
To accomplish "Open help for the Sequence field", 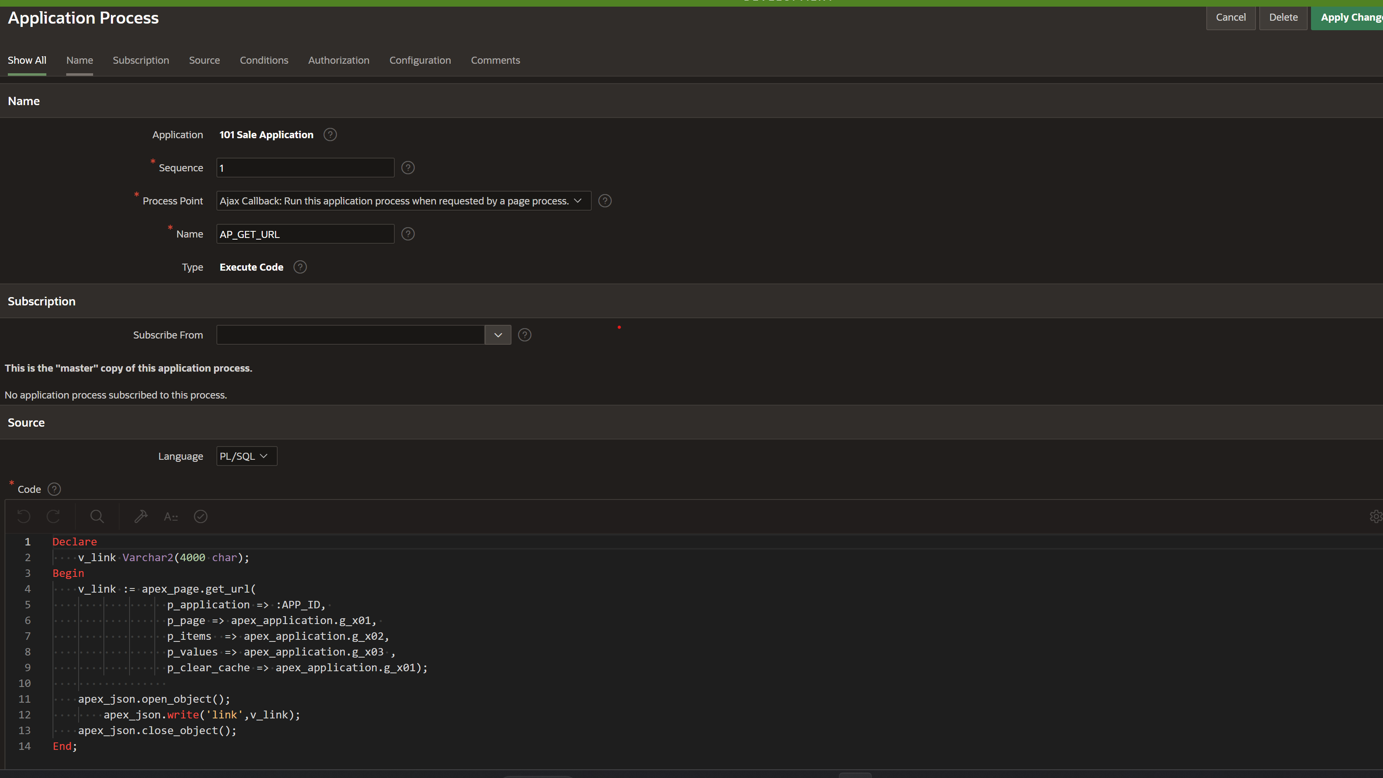I will click(x=408, y=168).
